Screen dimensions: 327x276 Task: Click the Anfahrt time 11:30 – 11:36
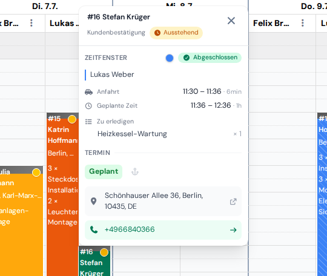(x=202, y=91)
